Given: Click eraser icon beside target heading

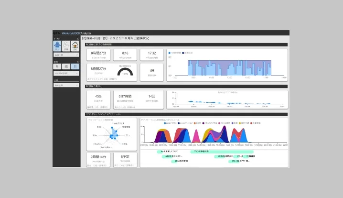Looking at the screenshot, I should coord(78,38).
